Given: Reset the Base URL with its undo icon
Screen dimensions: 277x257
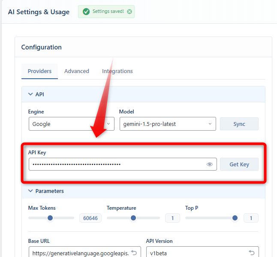Looking at the screenshot, I should pos(134,253).
